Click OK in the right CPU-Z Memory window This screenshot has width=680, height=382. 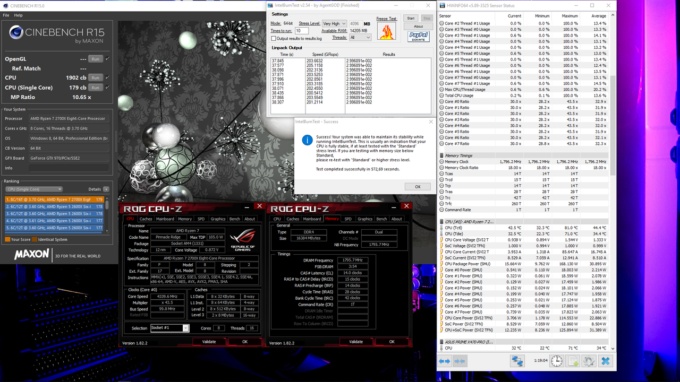392,342
